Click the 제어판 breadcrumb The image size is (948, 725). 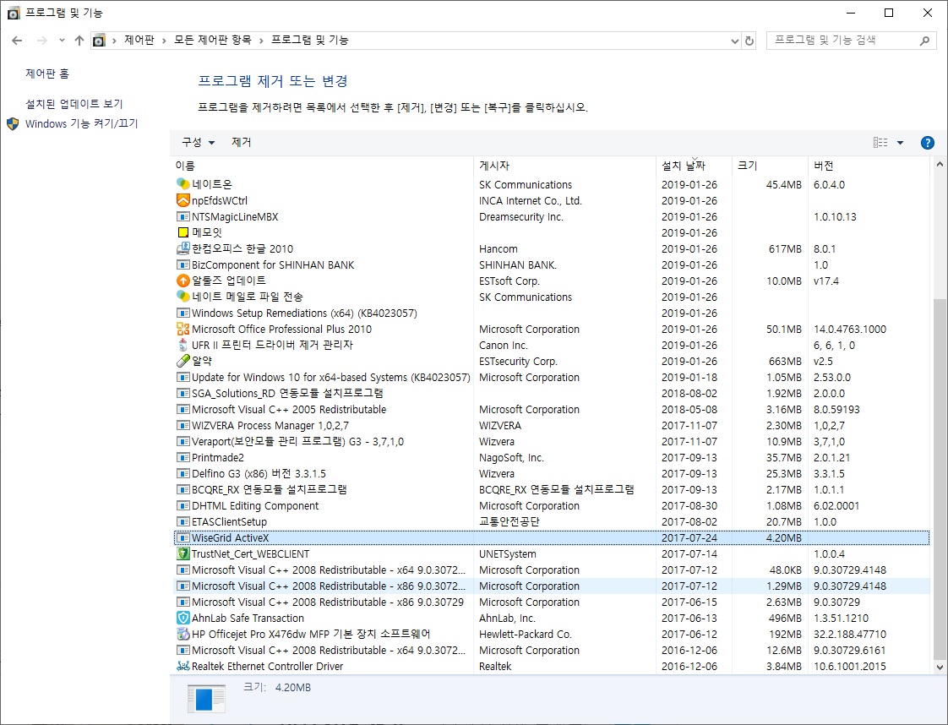point(139,41)
